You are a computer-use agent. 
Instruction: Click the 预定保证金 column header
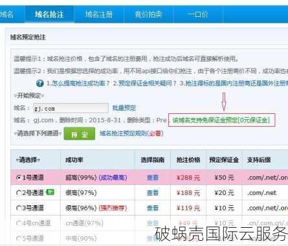click(224, 160)
